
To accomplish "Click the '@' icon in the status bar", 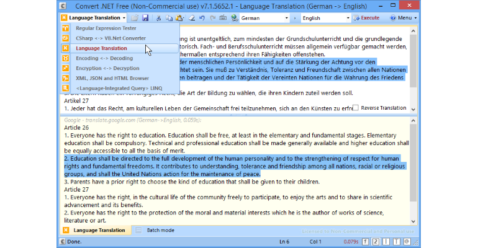I will point(407,242).
